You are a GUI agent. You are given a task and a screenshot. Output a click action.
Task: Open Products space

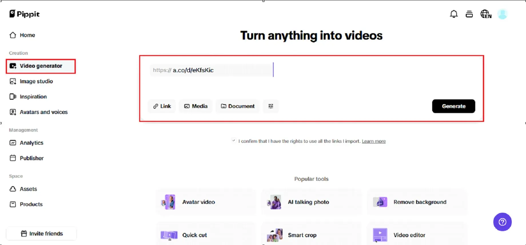(x=26, y=204)
